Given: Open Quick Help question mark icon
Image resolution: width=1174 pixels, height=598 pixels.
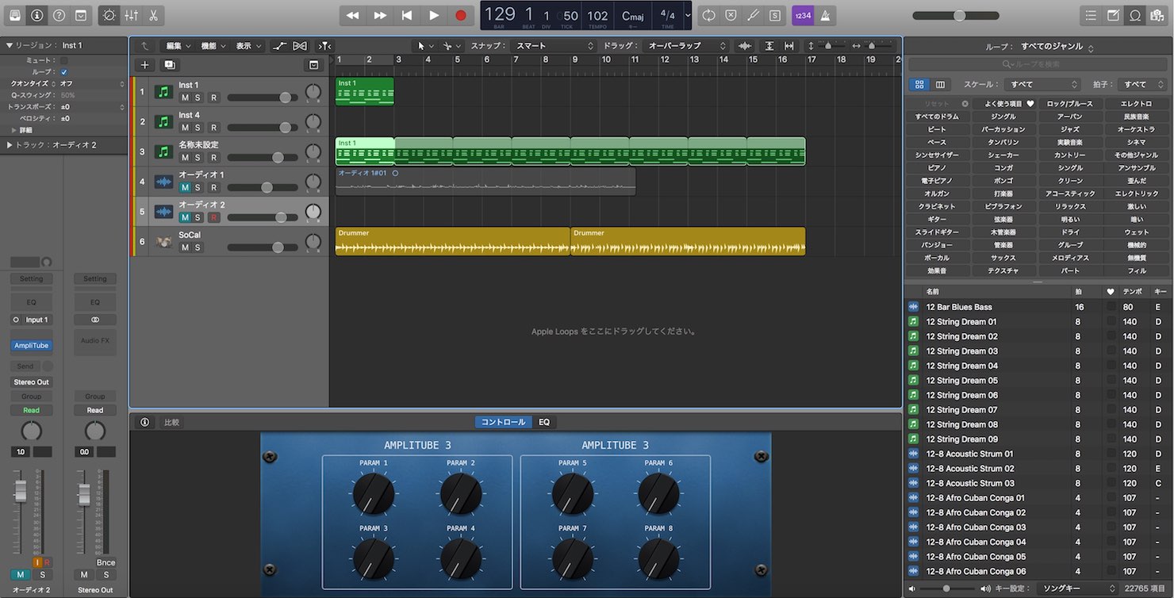Looking at the screenshot, I should tap(59, 15).
